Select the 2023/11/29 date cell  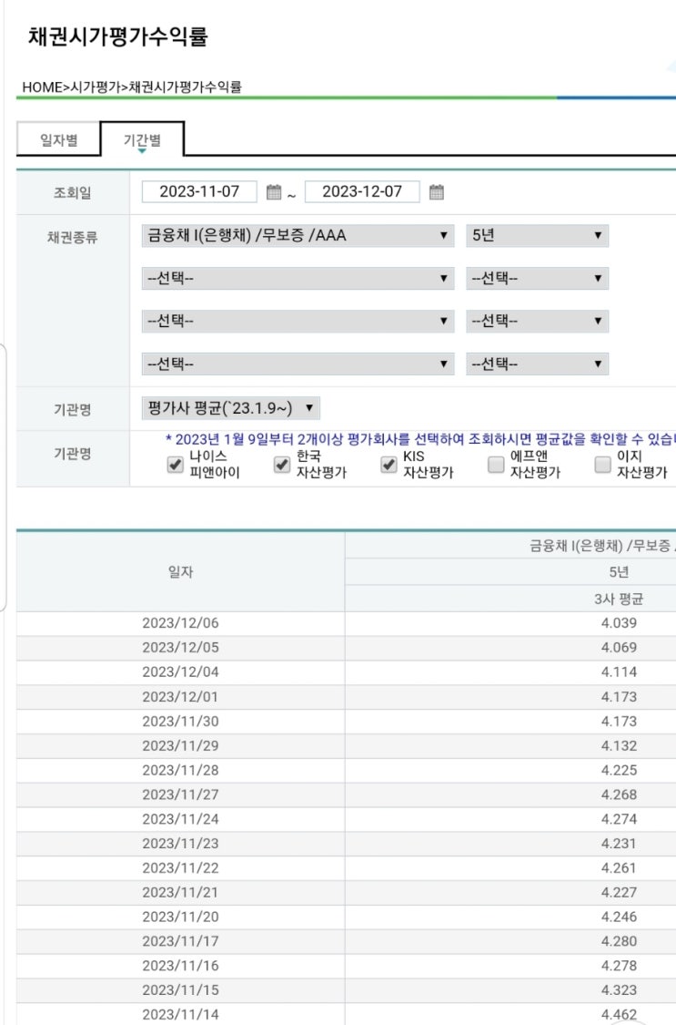point(181,746)
